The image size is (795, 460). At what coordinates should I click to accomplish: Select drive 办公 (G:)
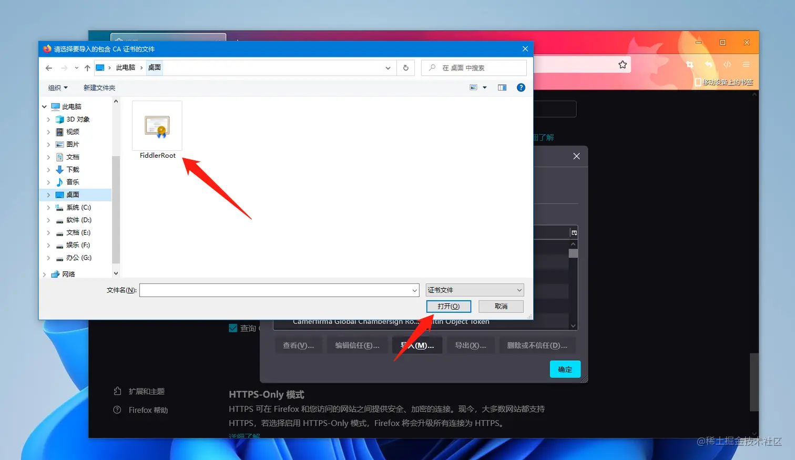point(78,258)
